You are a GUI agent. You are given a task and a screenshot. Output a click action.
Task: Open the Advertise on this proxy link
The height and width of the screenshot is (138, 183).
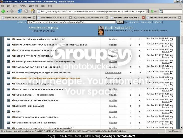click(x=44, y=28)
